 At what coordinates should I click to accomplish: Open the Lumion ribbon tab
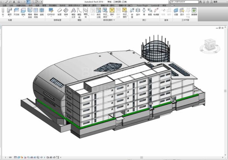pos(155,5)
